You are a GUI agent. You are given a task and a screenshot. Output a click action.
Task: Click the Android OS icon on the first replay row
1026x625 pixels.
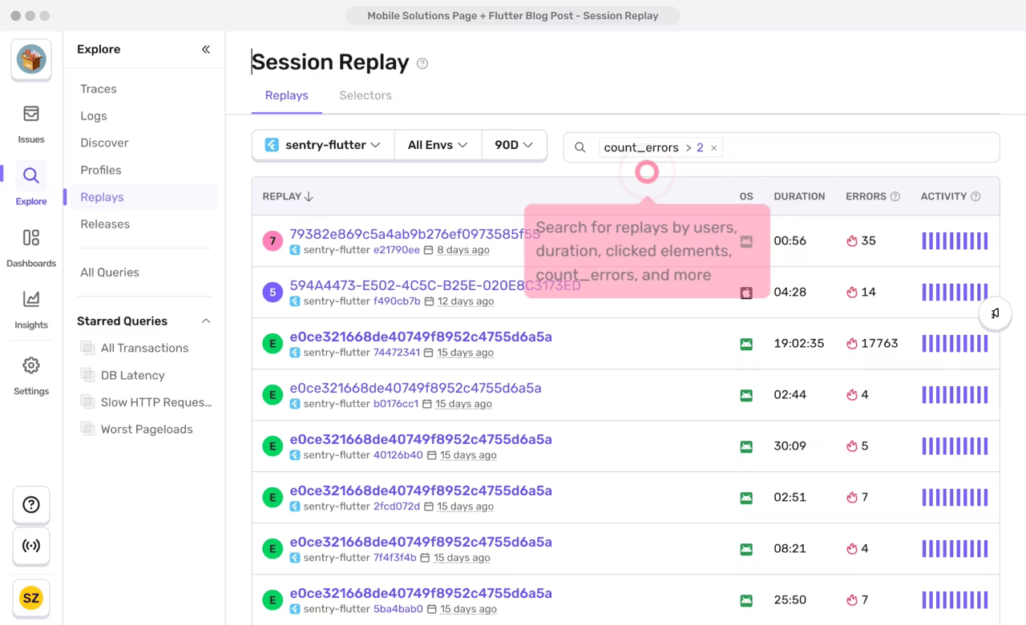746,240
